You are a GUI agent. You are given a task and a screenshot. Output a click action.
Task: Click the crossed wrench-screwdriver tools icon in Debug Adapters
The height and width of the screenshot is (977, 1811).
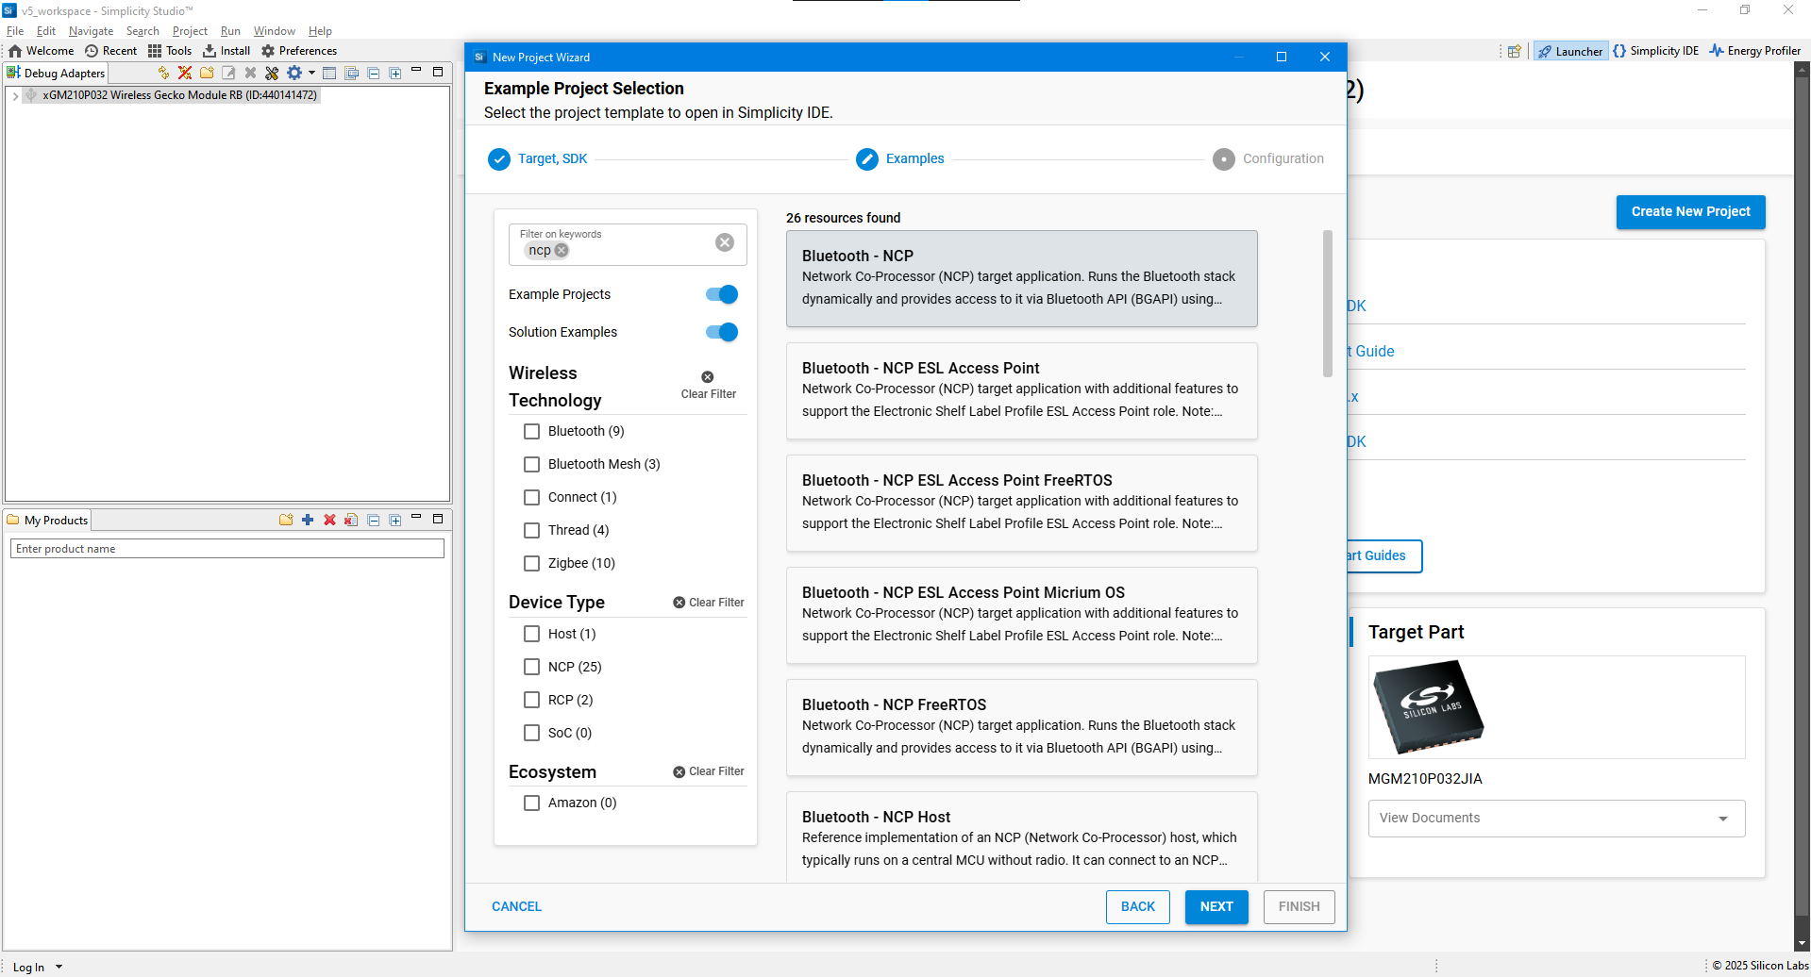(272, 73)
